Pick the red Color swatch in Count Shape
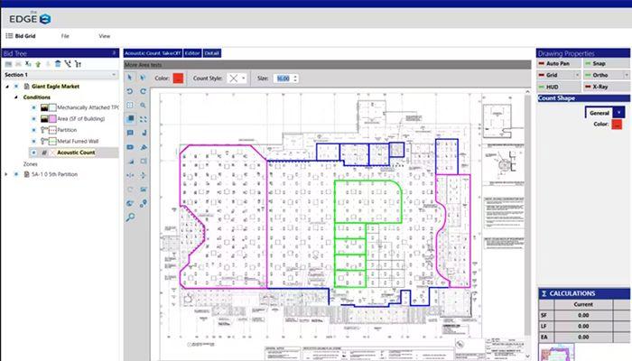The height and width of the screenshot is (361, 632). [x=617, y=125]
